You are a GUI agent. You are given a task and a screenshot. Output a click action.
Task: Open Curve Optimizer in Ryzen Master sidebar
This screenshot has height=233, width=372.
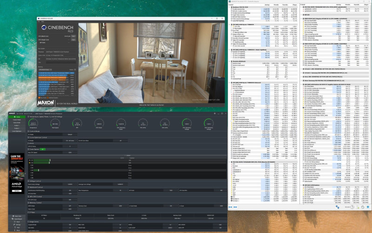[x=17, y=131]
